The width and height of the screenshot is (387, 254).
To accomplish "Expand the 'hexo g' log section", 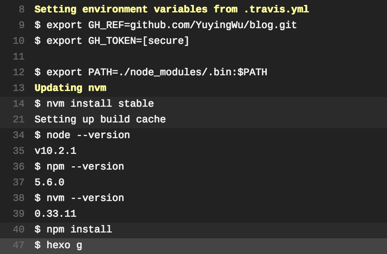I will pyautogui.click(x=193, y=245).
